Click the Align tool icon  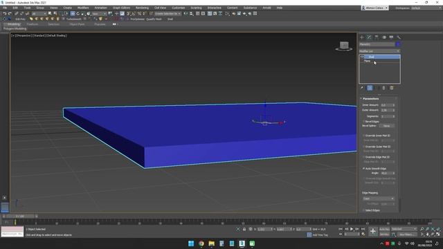point(192,14)
